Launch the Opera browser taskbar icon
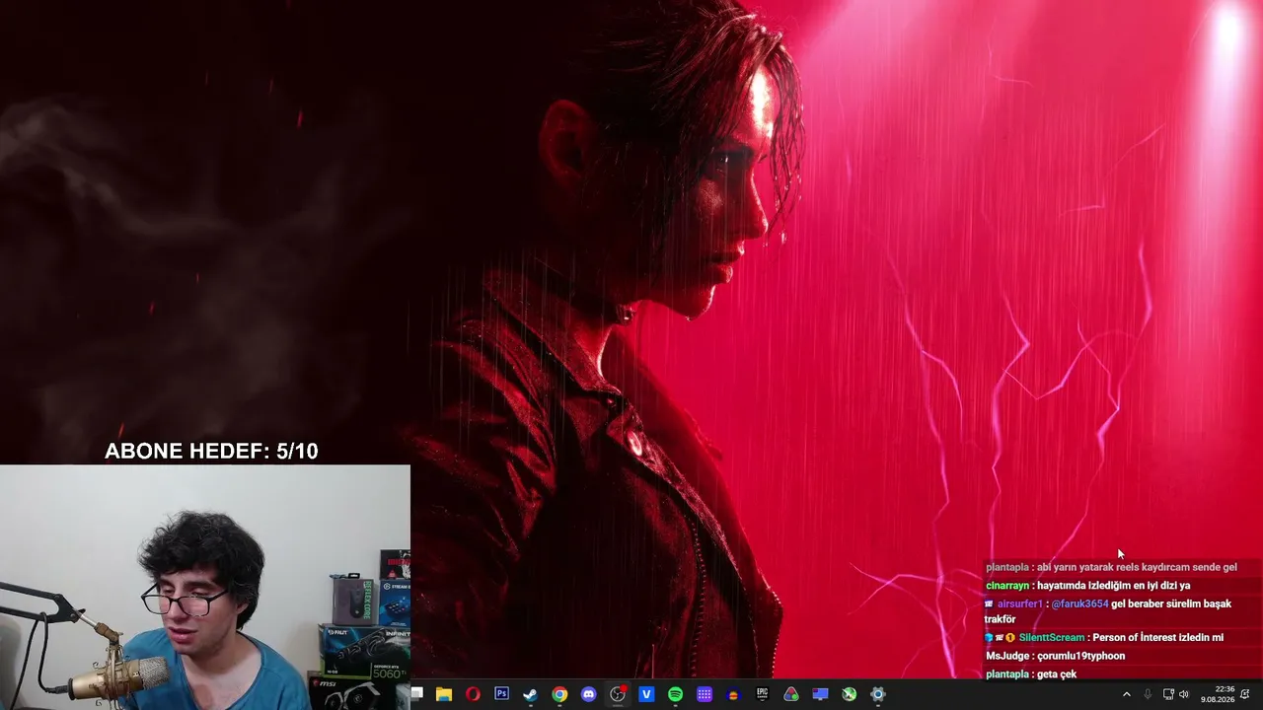 tap(473, 694)
